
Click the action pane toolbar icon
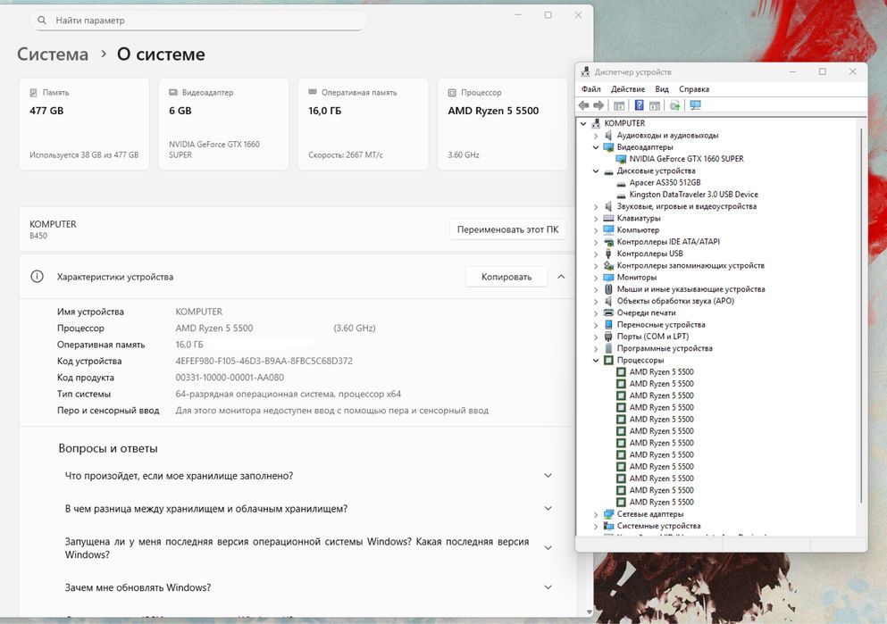click(x=655, y=105)
